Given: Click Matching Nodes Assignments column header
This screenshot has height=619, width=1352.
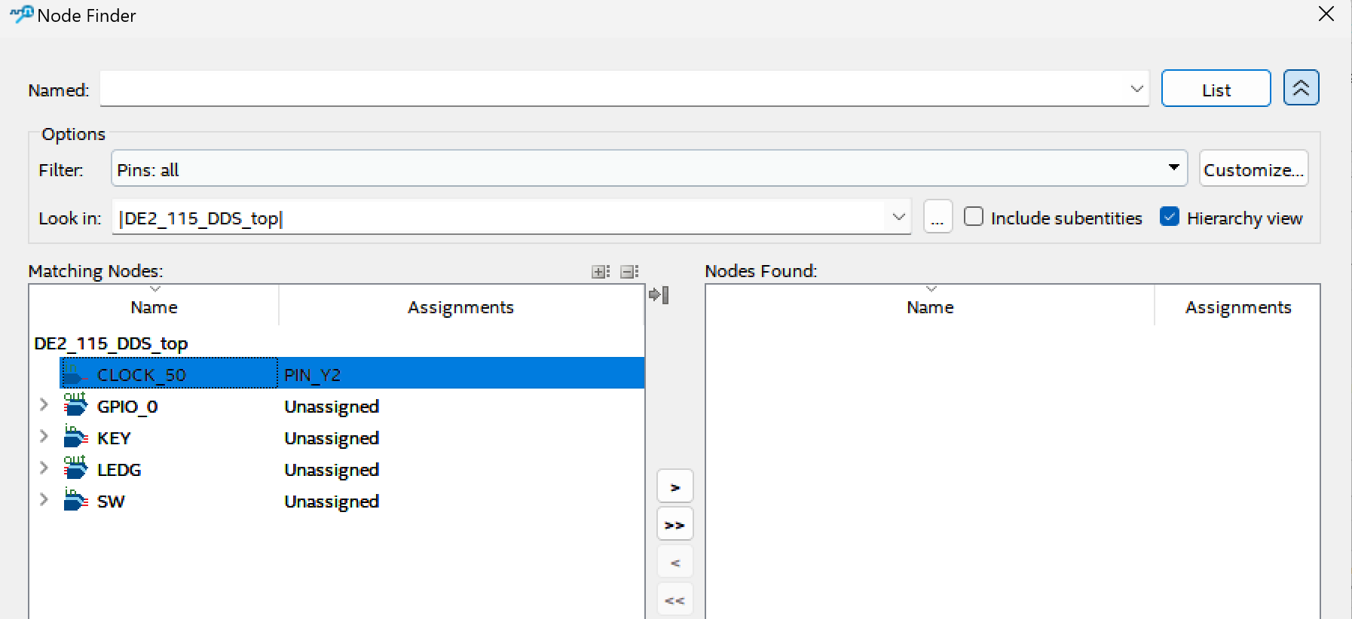Looking at the screenshot, I should pyautogui.click(x=460, y=306).
